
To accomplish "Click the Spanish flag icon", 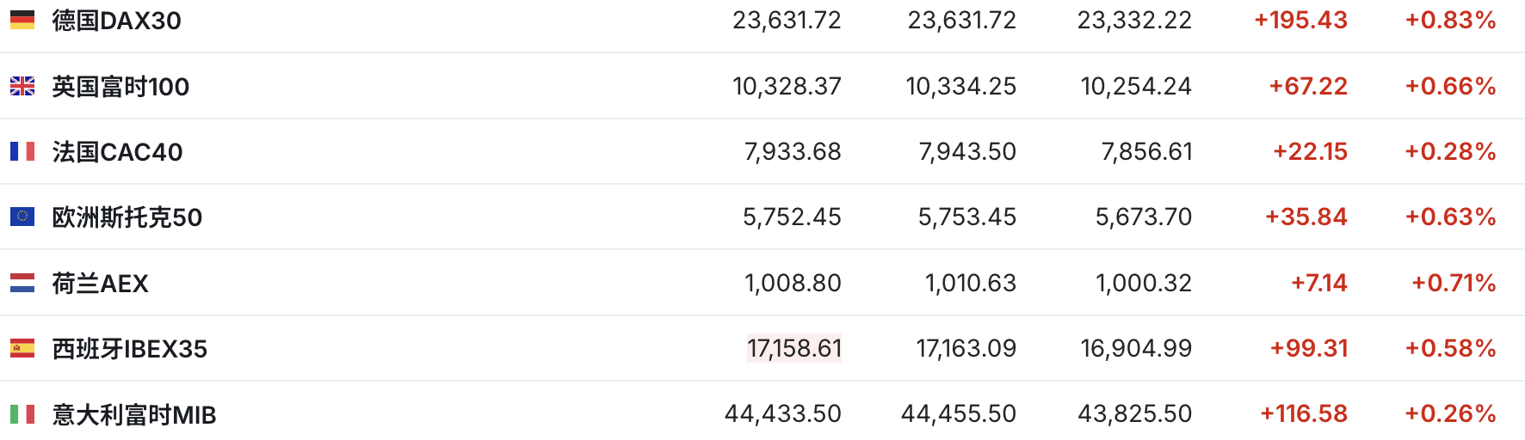I will click(x=22, y=348).
